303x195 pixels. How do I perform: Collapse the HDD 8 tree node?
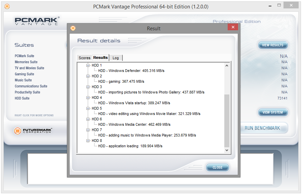click(88, 141)
